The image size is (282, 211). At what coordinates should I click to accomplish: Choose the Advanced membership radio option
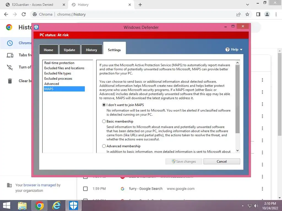[x=104, y=146]
